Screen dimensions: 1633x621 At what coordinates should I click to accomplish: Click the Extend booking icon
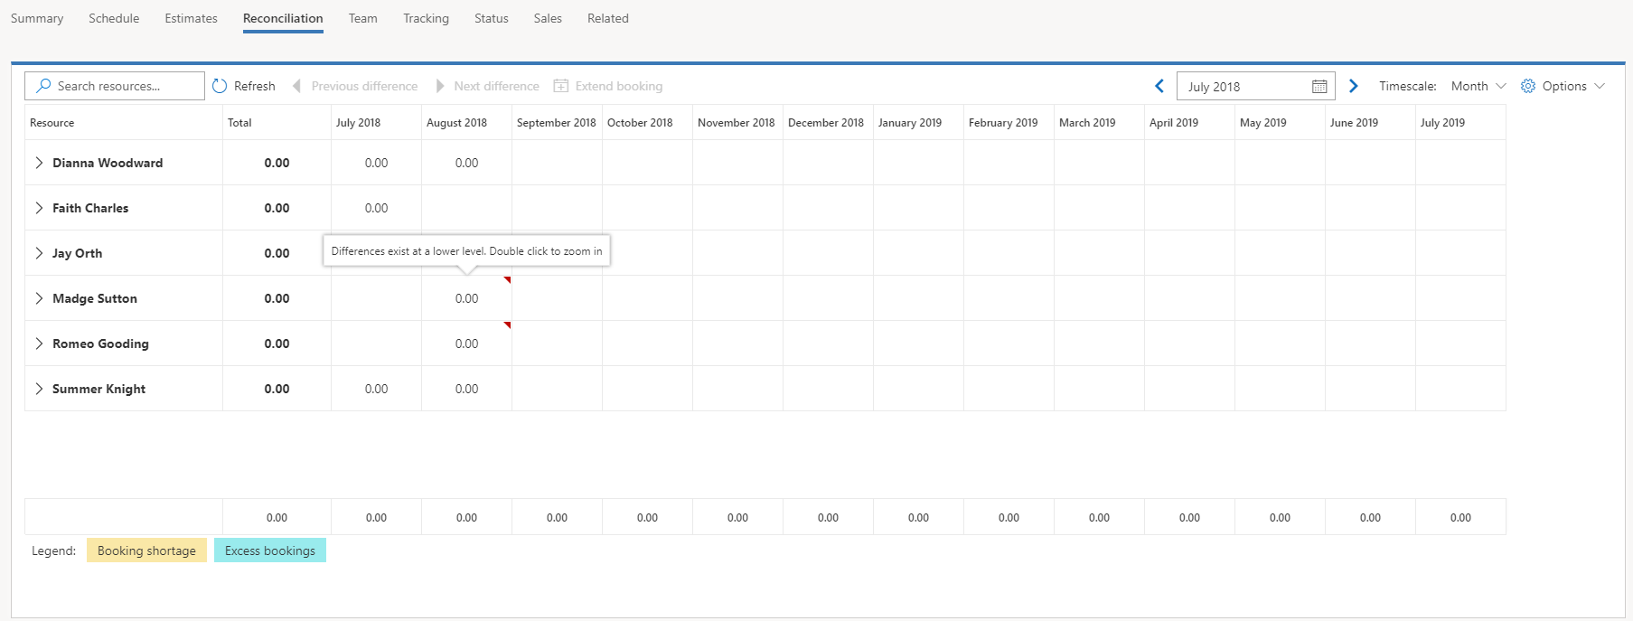point(561,86)
